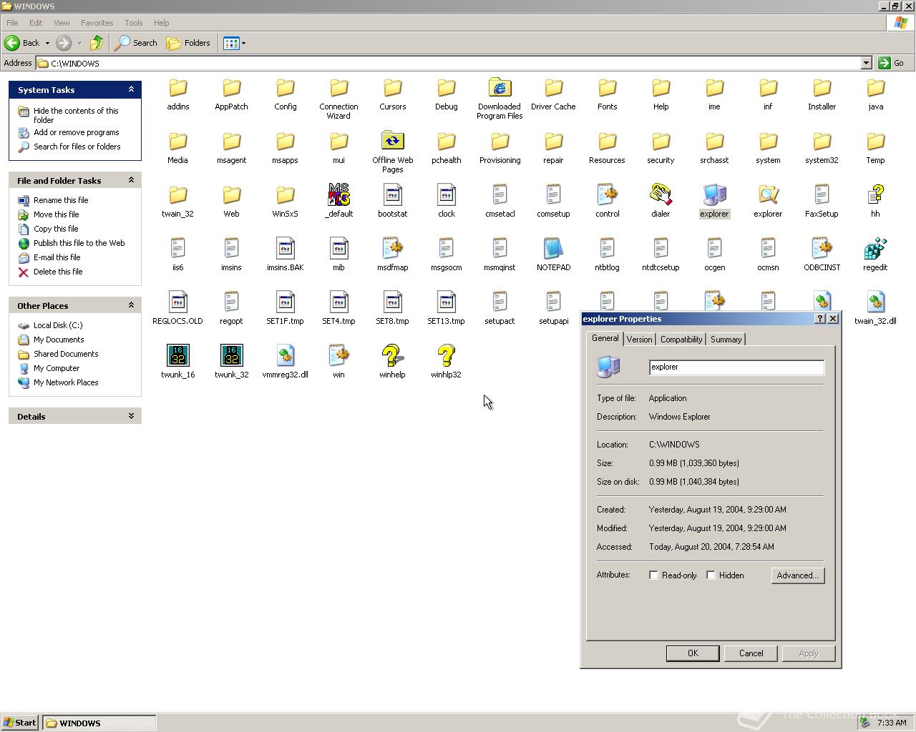The width and height of the screenshot is (916, 732).
Task: Click the Up folder toolbar button
Action: coord(97,43)
